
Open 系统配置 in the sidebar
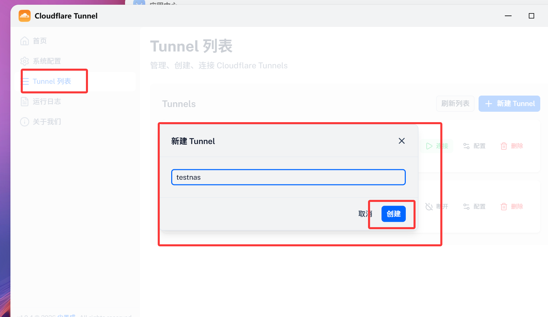(47, 61)
